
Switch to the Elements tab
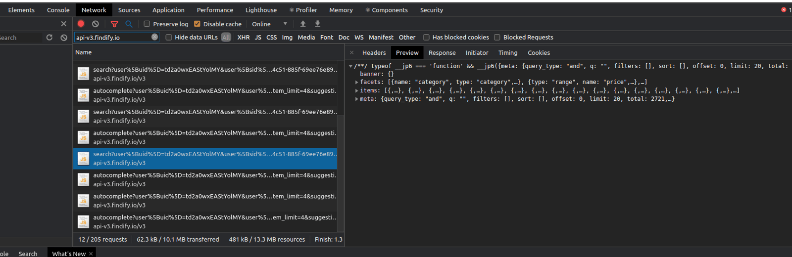click(21, 10)
